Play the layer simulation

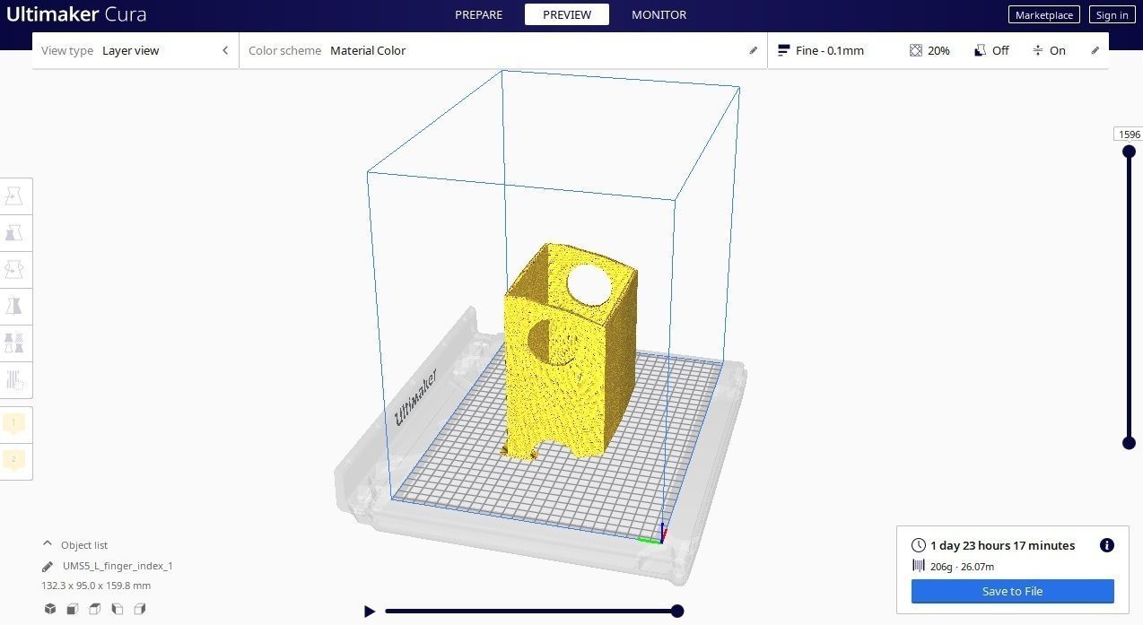click(x=370, y=612)
